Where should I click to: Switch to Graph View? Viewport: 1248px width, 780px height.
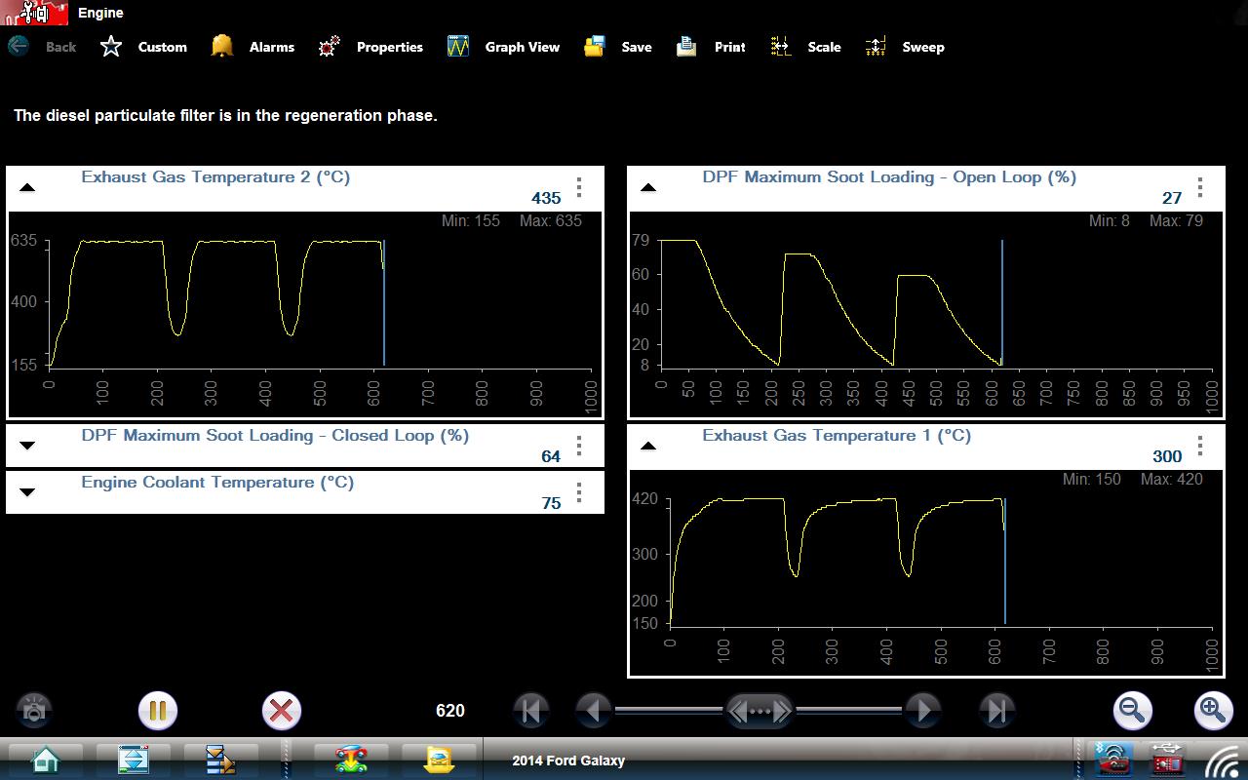[x=458, y=46]
